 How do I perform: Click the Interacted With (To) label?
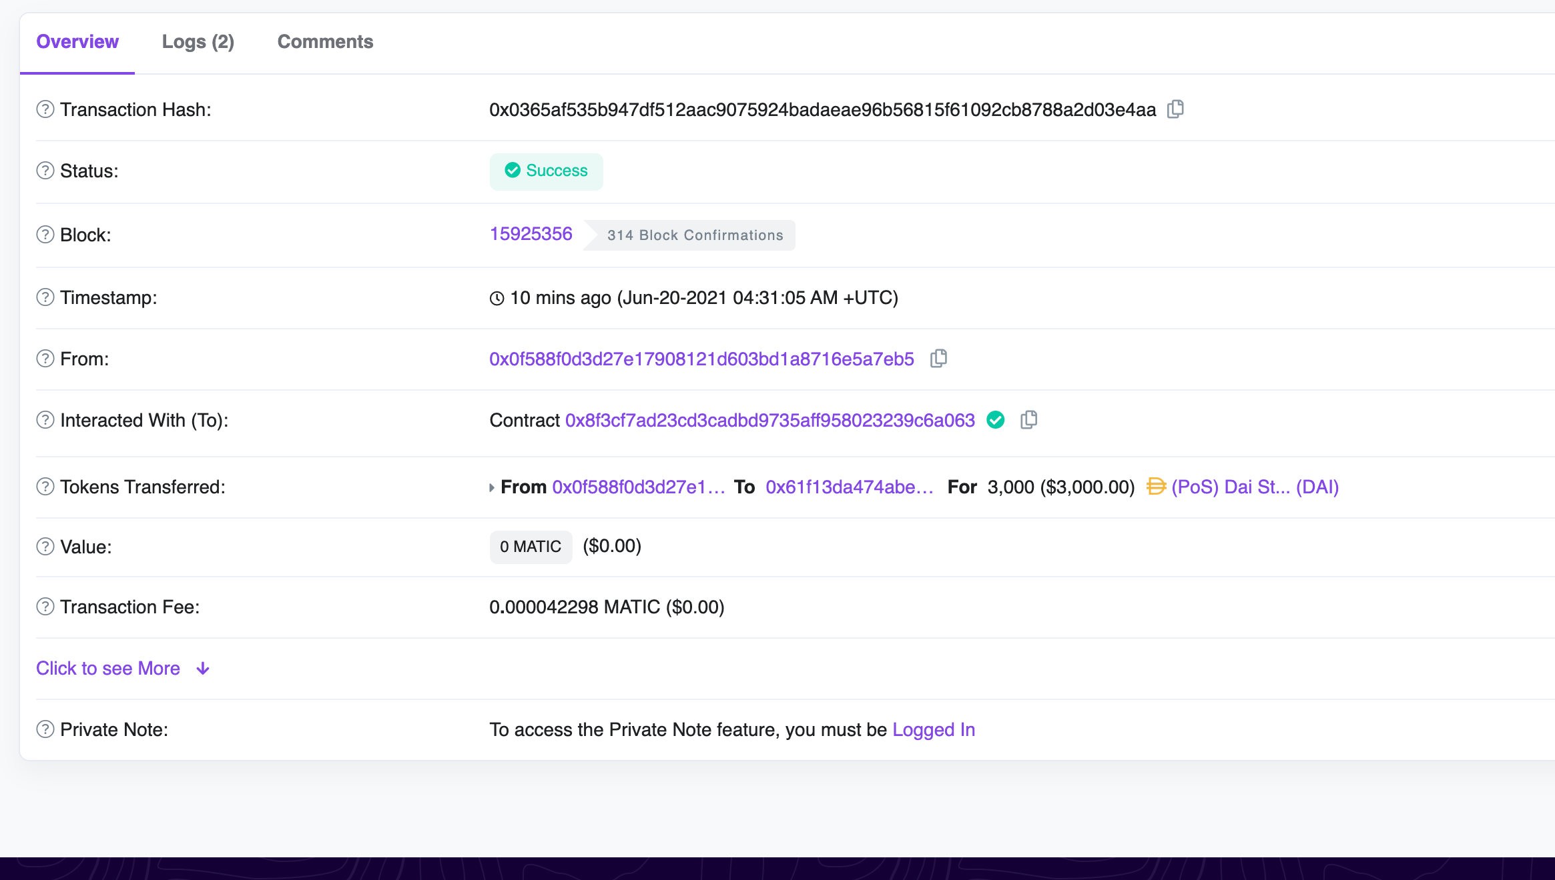pyautogui.click(x=145, y=420)
